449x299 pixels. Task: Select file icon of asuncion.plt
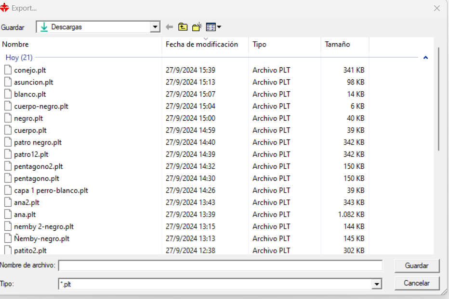8,82
